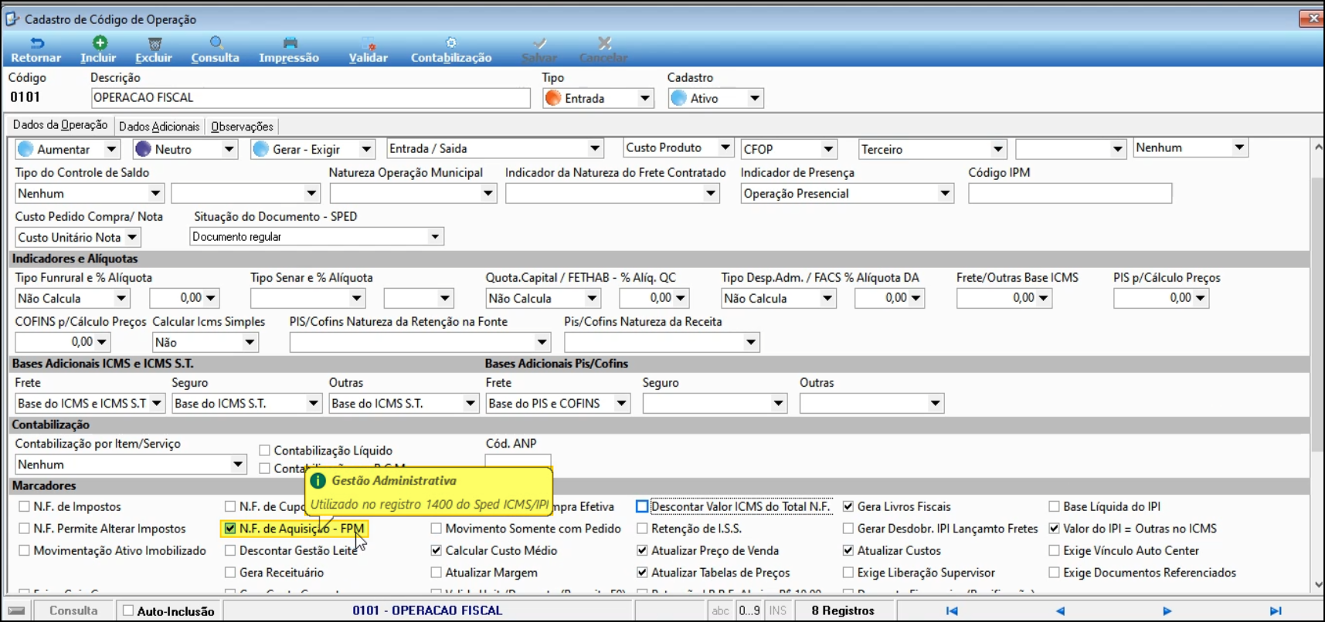1325x622 pixels.
Task: Click the Cód. ANP input field
Action: [x=518, y=461]
